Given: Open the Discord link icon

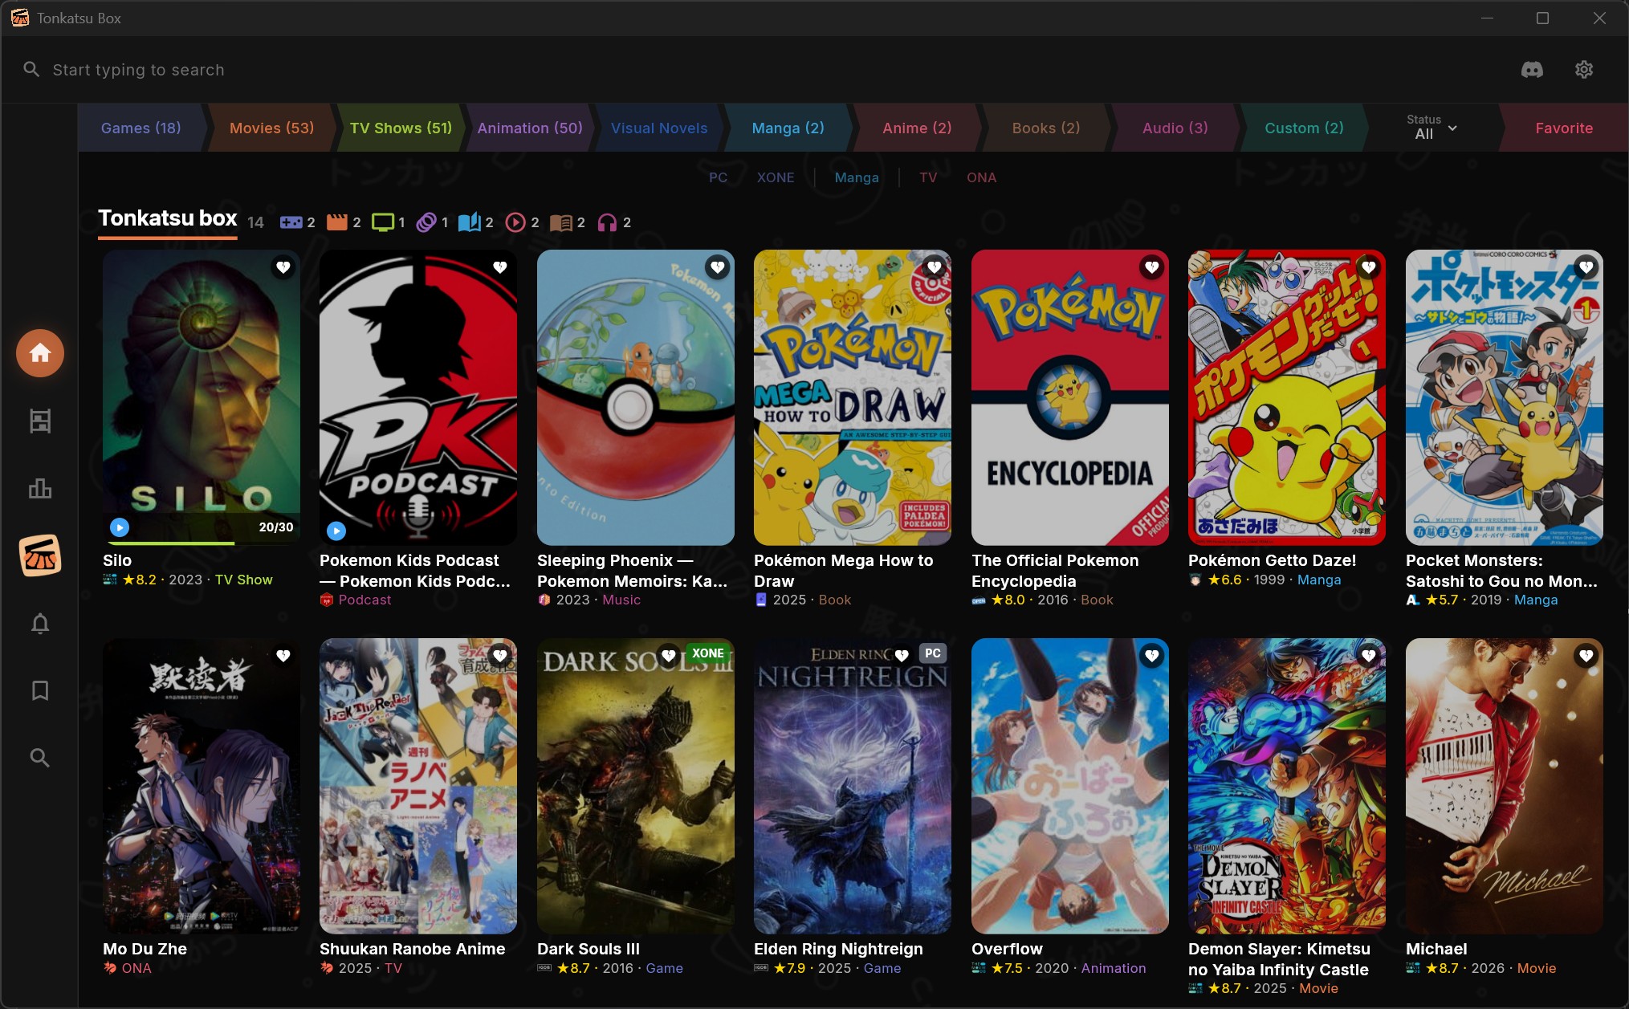Looking at the screenshot, I should pyautogui.click(x=1532, y=70).
